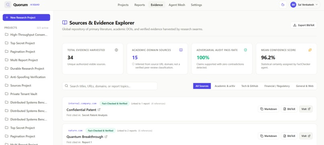This screenshot has height=145, width=324.
Task: Copy BibTeX for Confidential Patent
Action: pos(289,109)
